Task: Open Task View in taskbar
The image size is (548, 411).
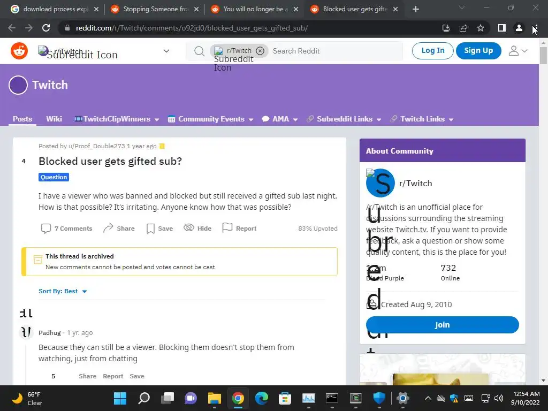Action: (168, 398)
